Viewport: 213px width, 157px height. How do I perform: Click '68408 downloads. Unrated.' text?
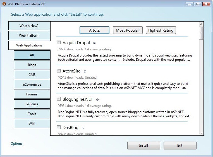click(x=78, y=134)
